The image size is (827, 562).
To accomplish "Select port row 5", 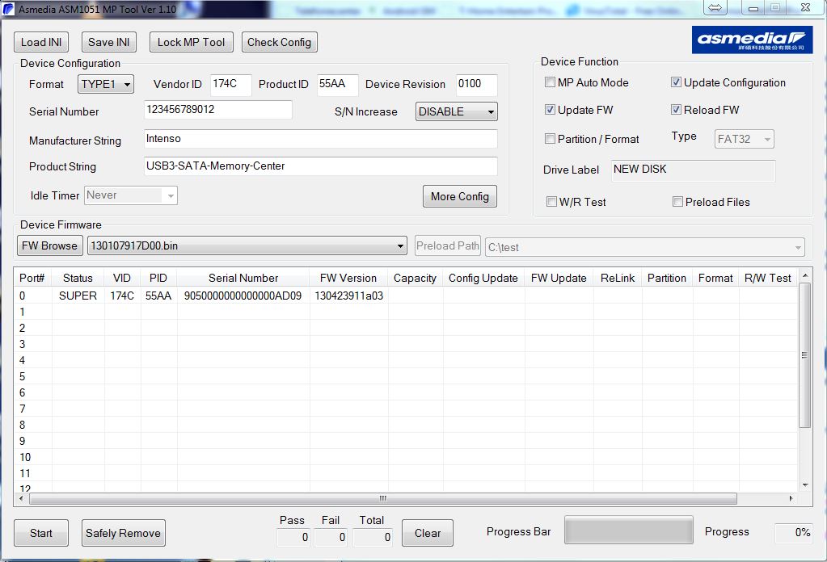I will pyautogui.click(x=406, y=376).
